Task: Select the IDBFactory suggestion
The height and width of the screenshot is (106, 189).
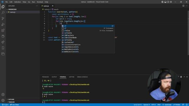Action: click(88, 35)
